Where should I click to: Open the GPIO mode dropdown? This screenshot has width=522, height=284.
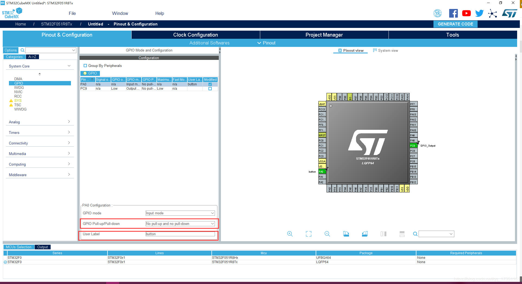[x=180, y=213]
